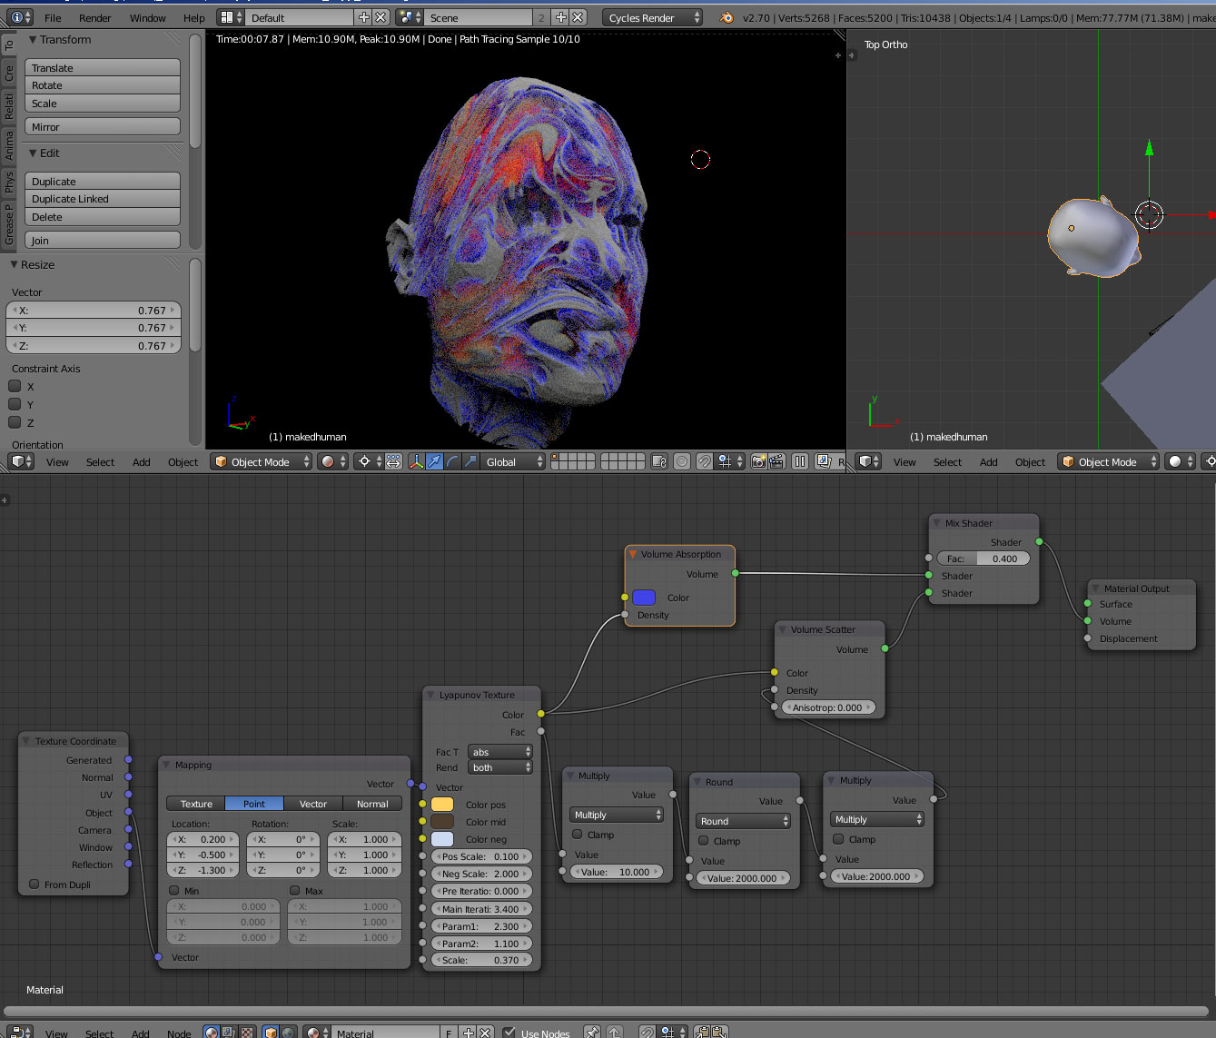Open the Global orientation dropdown

[x=513, y=461]
